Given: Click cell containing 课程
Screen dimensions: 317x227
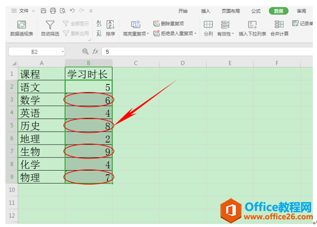Looking at the screenshot, I should [x=41, y=73].
